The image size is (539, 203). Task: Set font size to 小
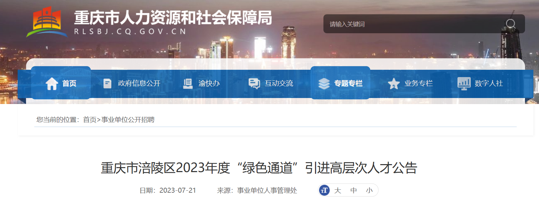(369, 190)
